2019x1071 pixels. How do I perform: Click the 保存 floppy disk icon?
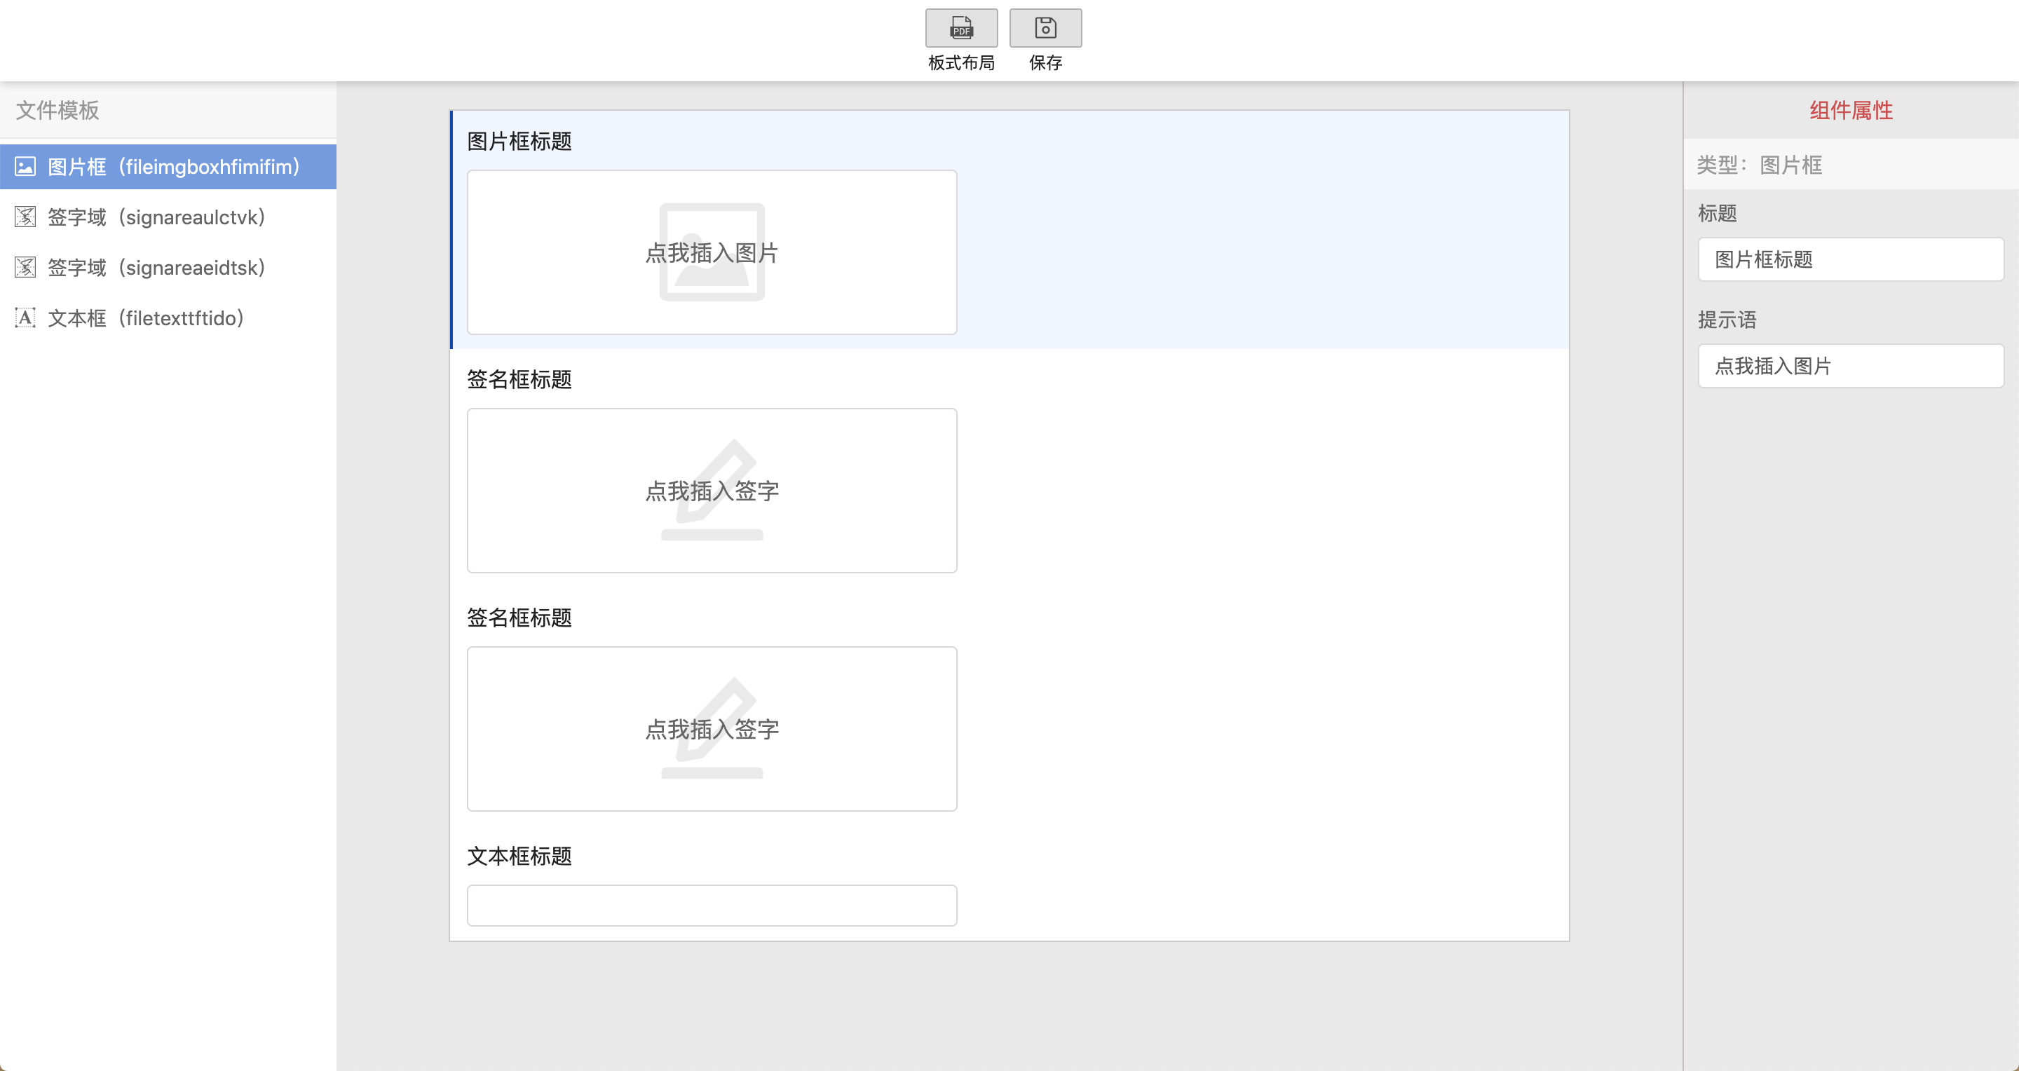(x=1045, y=28)
